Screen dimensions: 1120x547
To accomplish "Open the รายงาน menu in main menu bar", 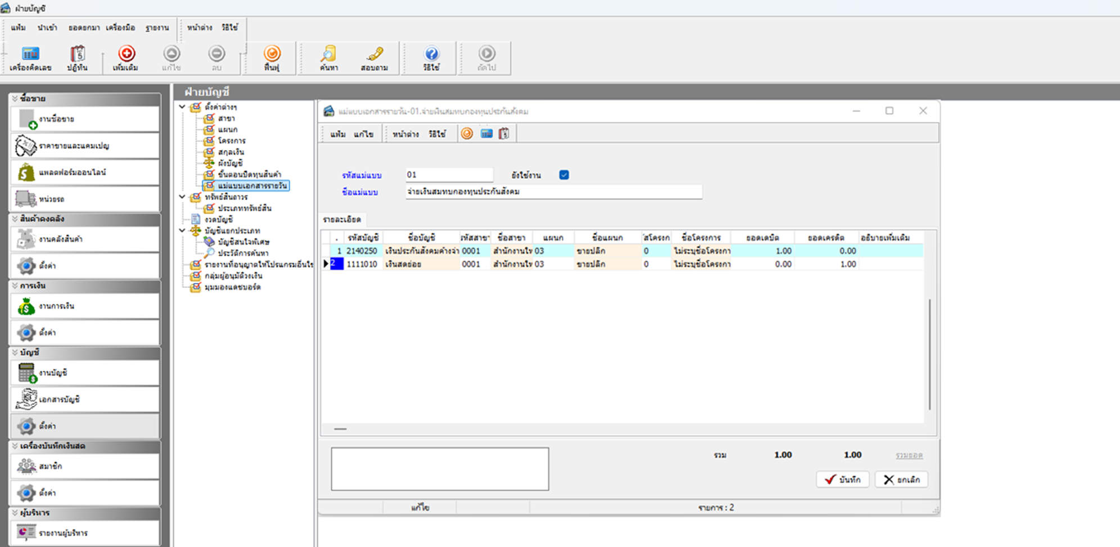I will coord(157,28).
